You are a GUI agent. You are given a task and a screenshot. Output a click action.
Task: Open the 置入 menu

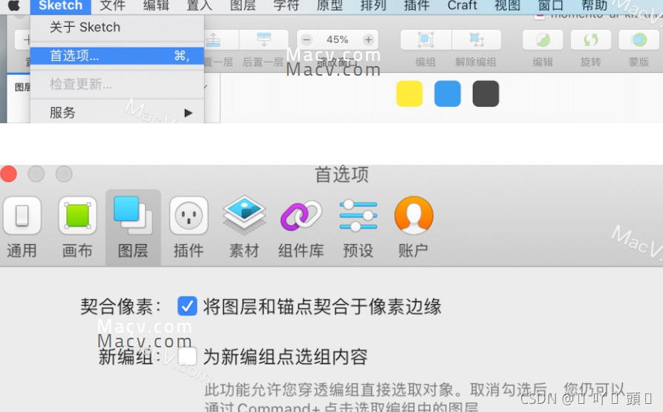coord(200,5)
